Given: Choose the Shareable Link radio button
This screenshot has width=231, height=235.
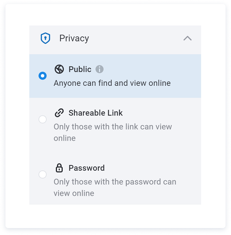Looking at the screenshot, I should pyautogui.click(x=43, y=120).
